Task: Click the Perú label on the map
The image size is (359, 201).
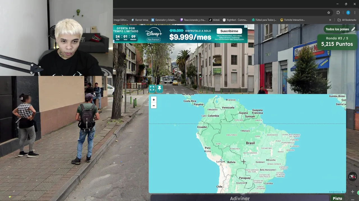Action: click(208, 148)
